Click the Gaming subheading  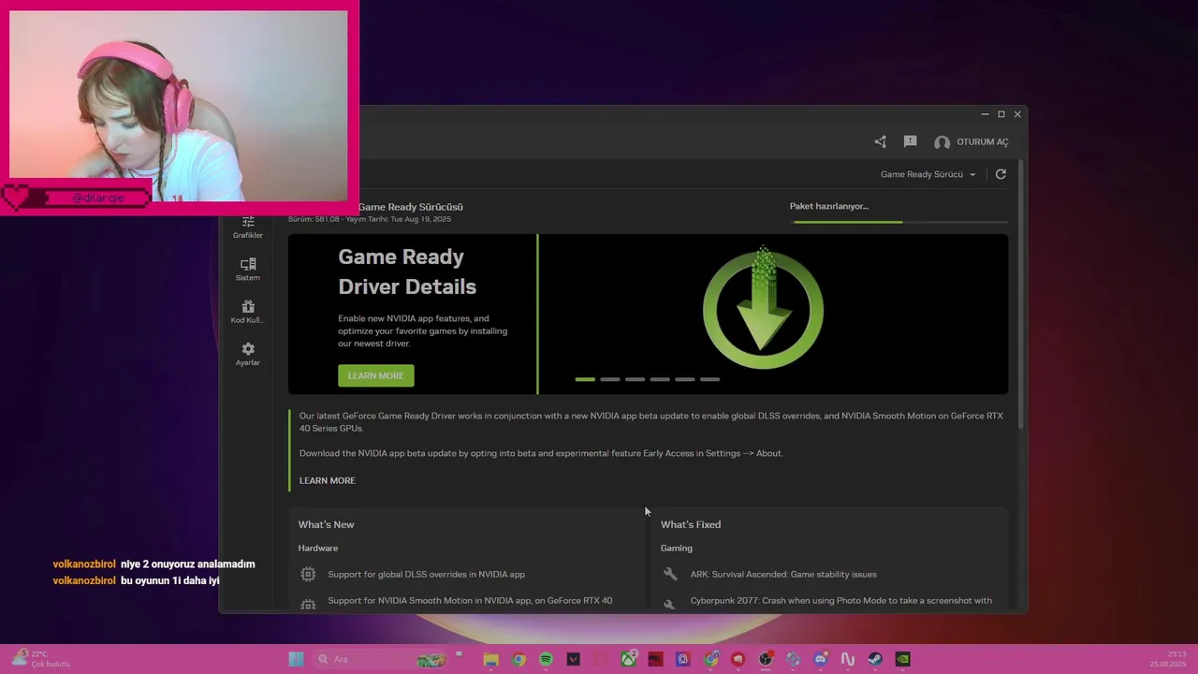click(677, 548)
